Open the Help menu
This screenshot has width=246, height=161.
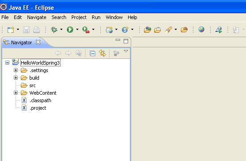click(132, 17)
